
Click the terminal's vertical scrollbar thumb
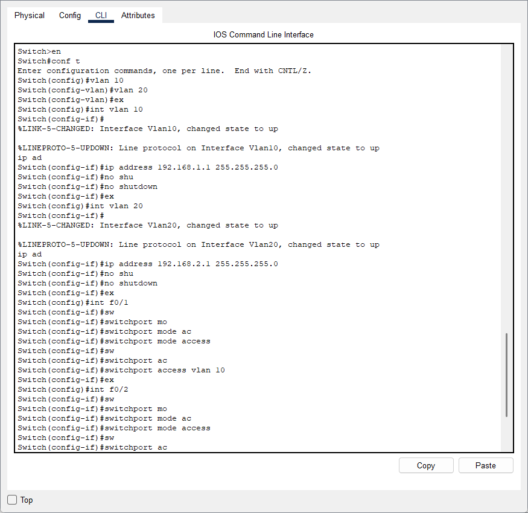pos(506,374)
